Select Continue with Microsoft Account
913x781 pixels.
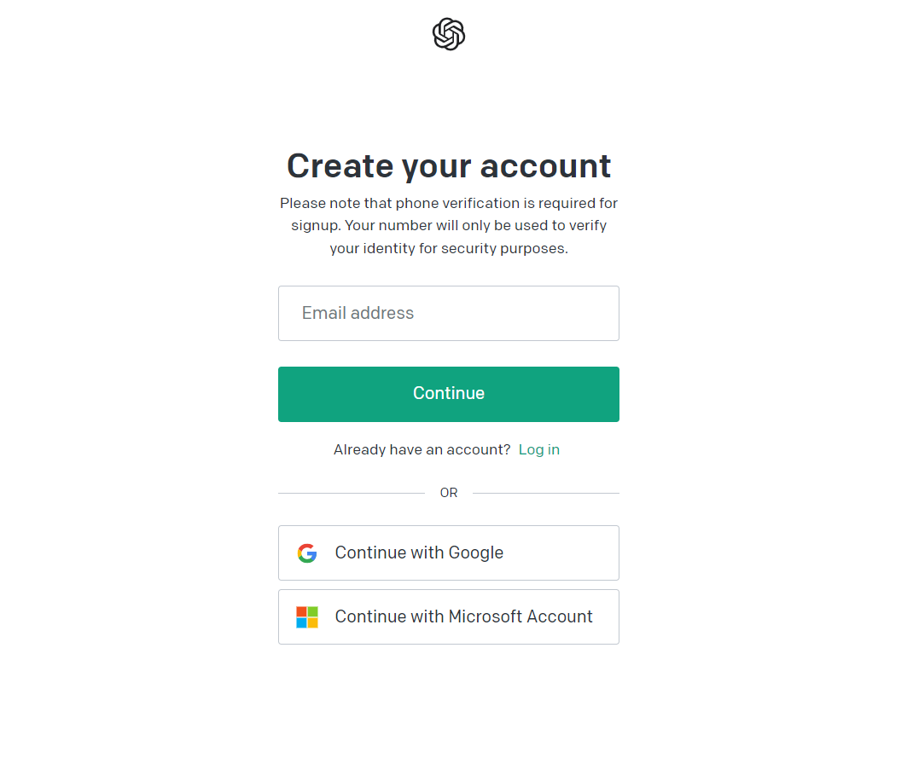[x=449, y=617]
